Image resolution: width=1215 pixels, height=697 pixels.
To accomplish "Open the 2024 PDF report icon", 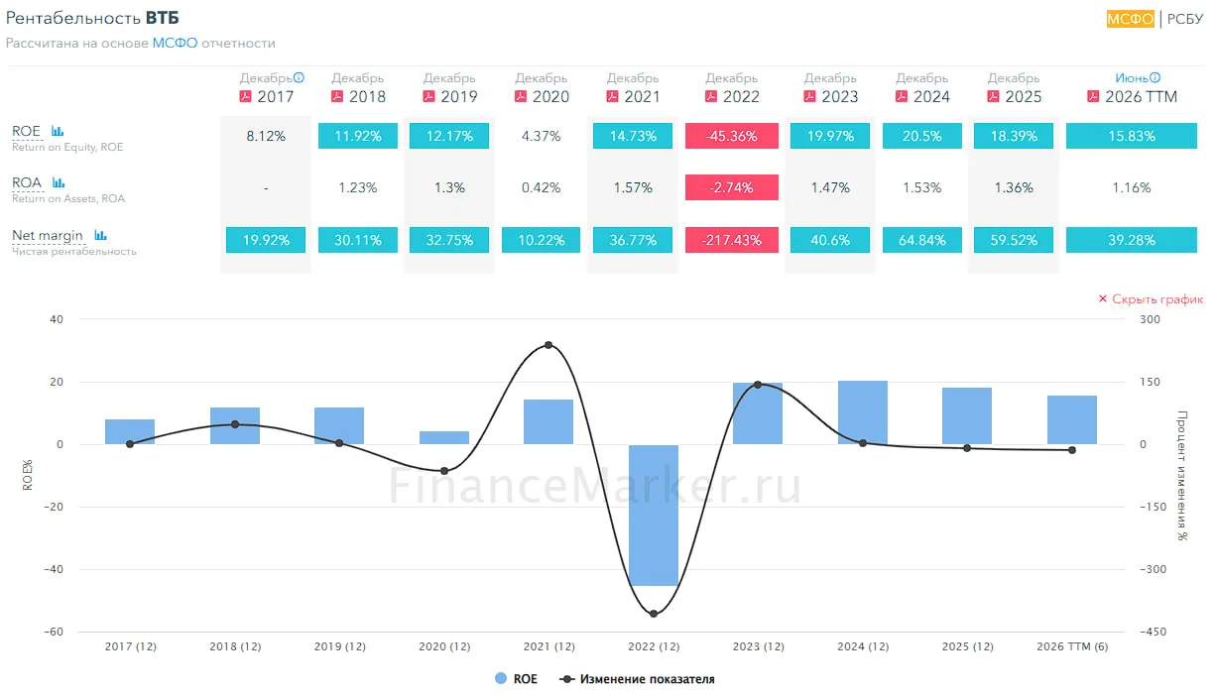I will 902,96.
